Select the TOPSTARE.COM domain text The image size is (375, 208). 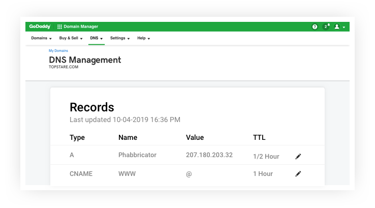coord(64,67)
